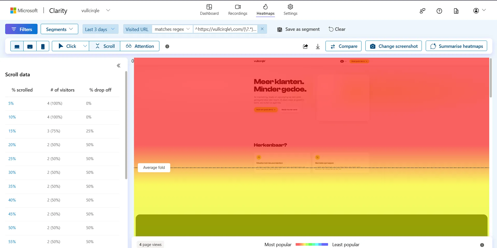The image size is (497, 248).
Task: Click the 4 page views label
Action: 150,245
